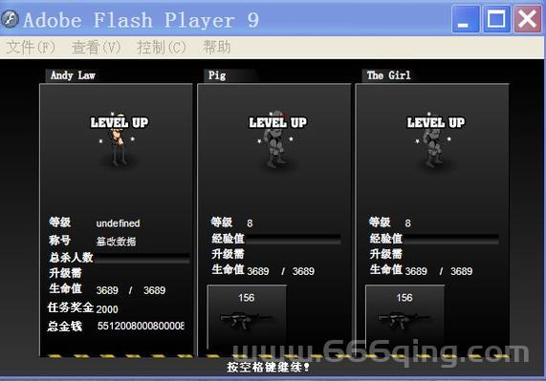546x381 pixels.
Task: Maximize the Flash Player window
Action: pyautogui.click(x=496, y=19)
